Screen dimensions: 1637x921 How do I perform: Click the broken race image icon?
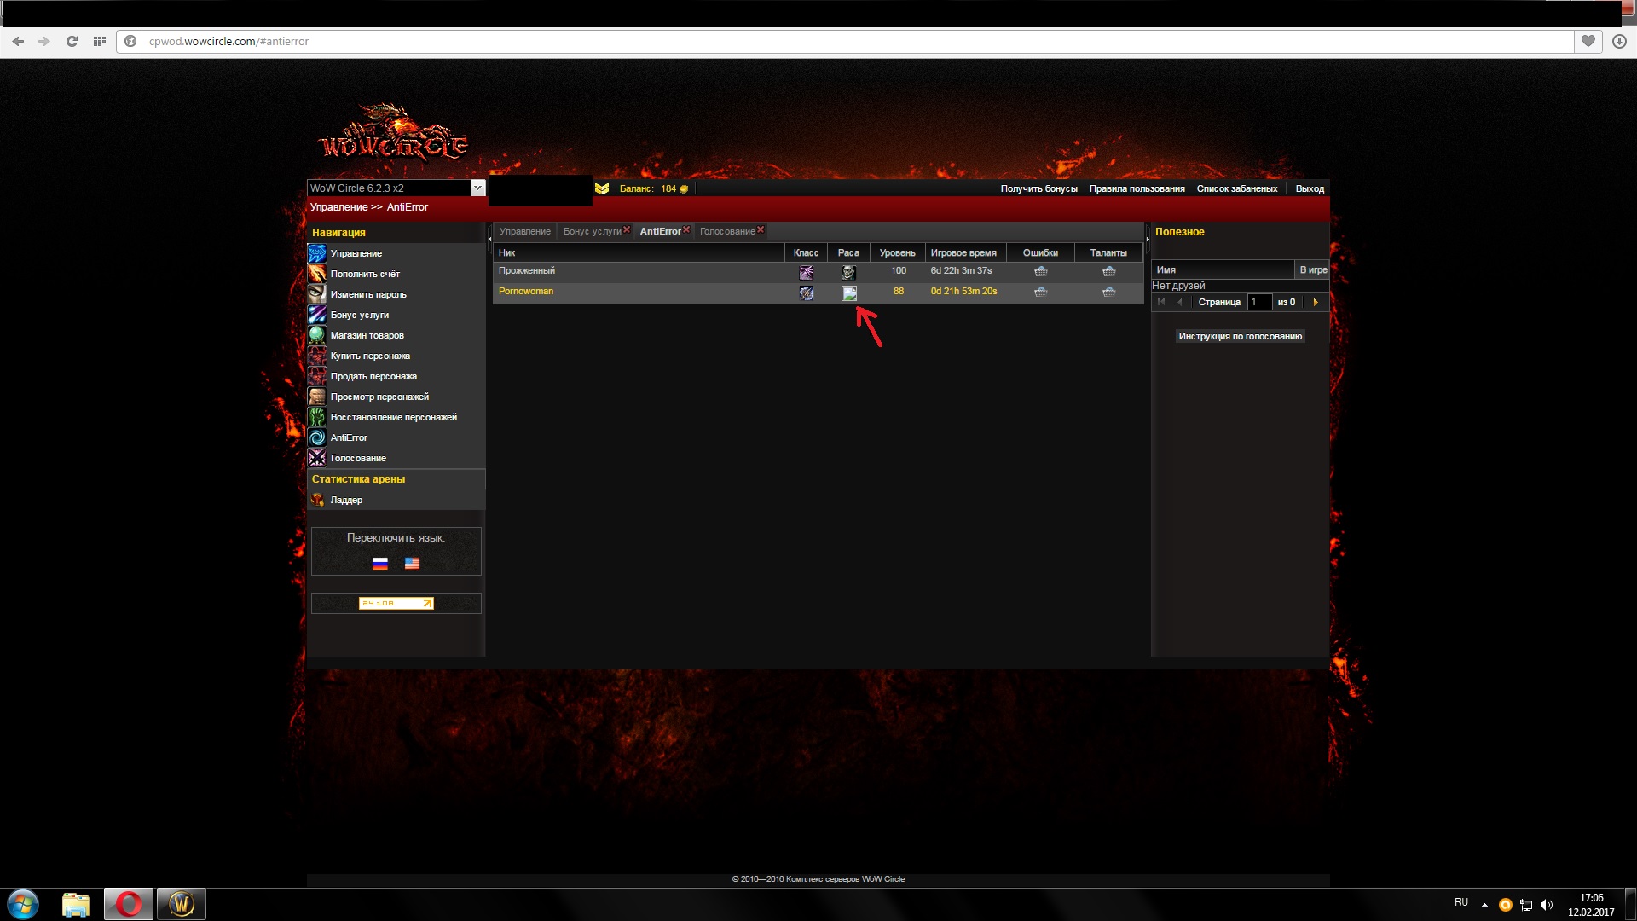click(849, 293)
